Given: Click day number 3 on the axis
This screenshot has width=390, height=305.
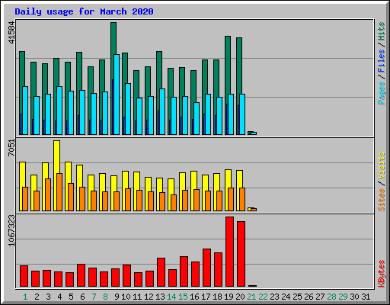Looking at the screenshot, I should click(48, 297).
